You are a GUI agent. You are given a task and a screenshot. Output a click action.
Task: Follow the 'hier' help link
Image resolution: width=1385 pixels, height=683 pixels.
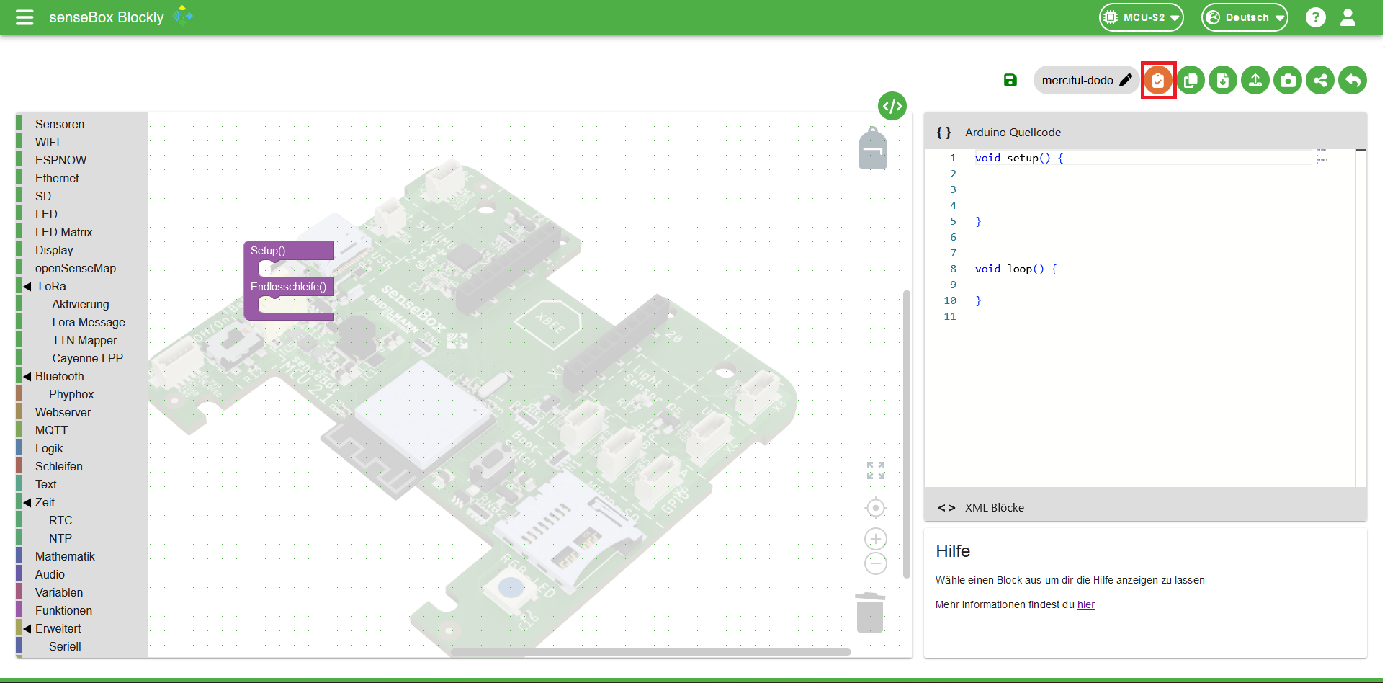click(x=1085, y=604)
